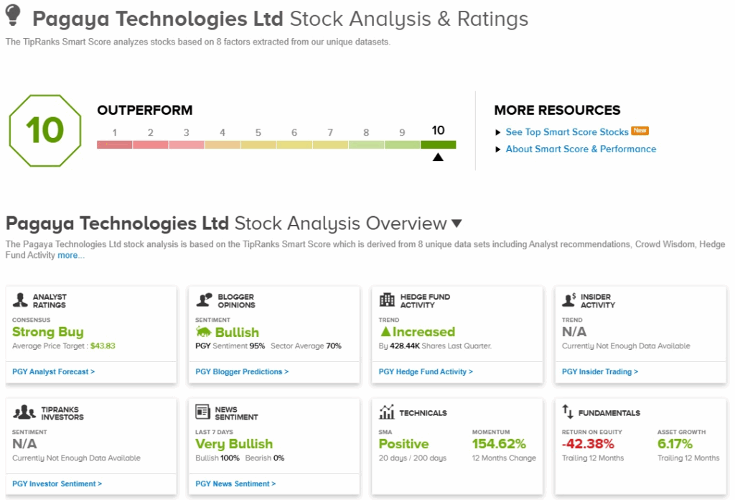The width and height of the screenshot is (735, 500).
Task: Click the Analyst Ratings person icon
Action: [x=20, y=300]
